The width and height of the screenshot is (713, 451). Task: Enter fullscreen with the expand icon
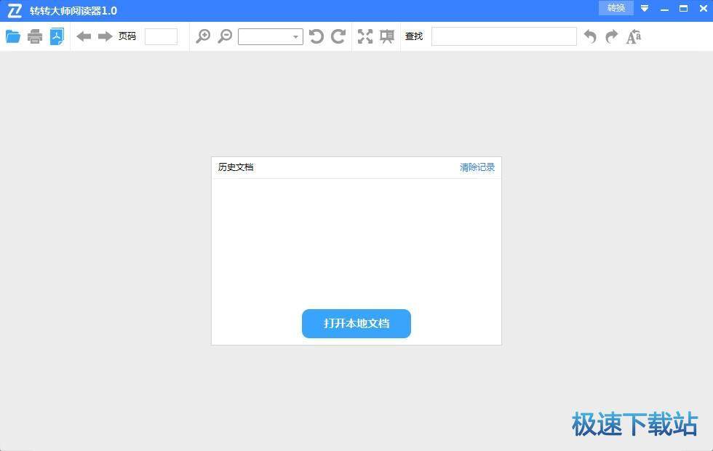(365, 36)
